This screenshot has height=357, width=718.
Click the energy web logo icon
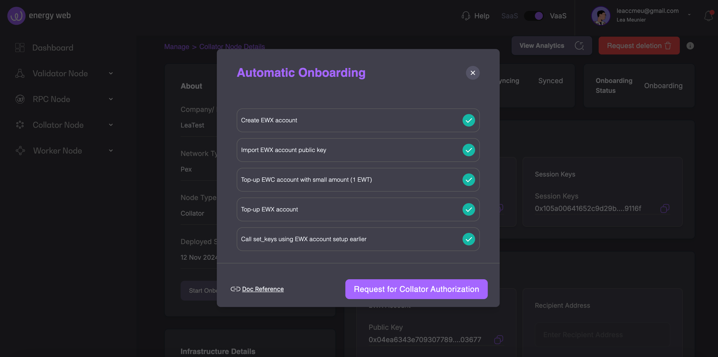click(x=16, y=16)
